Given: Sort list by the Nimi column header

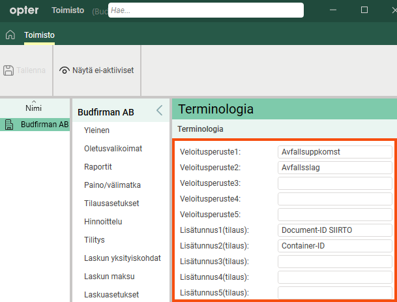Looking at the screenshot, I should [x=34, y=108].
